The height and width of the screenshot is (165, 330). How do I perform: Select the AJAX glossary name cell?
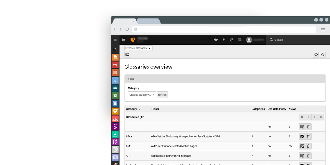(x=129, y=136)
